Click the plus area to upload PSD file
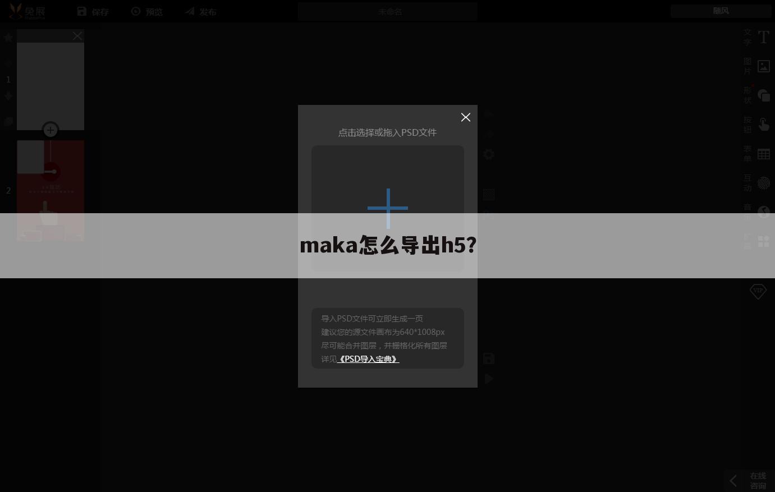 click(387, 208)
